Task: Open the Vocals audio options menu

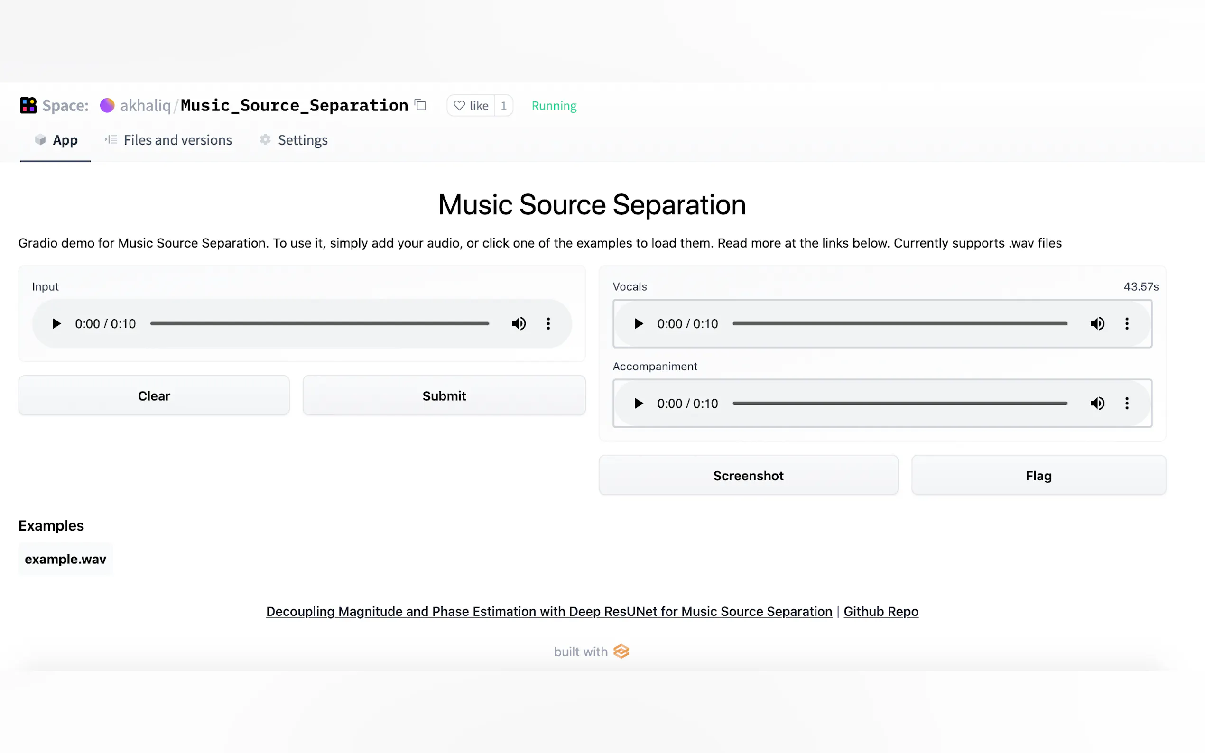Action: pyautogui.click(x=1127, y=324)
